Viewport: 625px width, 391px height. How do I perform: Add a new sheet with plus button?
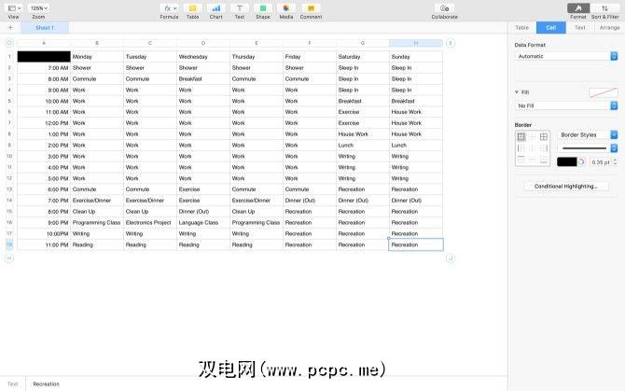pos(10,28)
